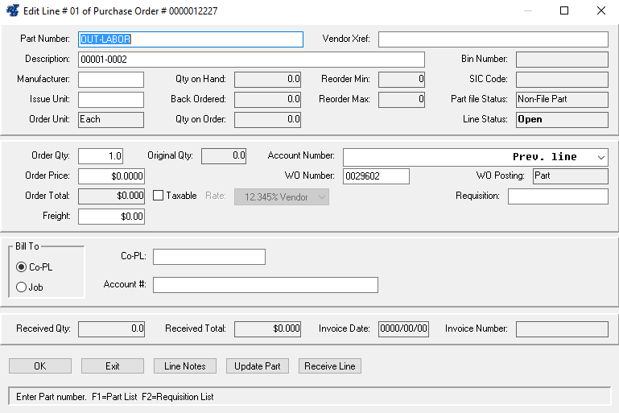Enable the Taxable checkbox
Image resolution: width=619 pixels, height=413 pixels.
(158, 196)
